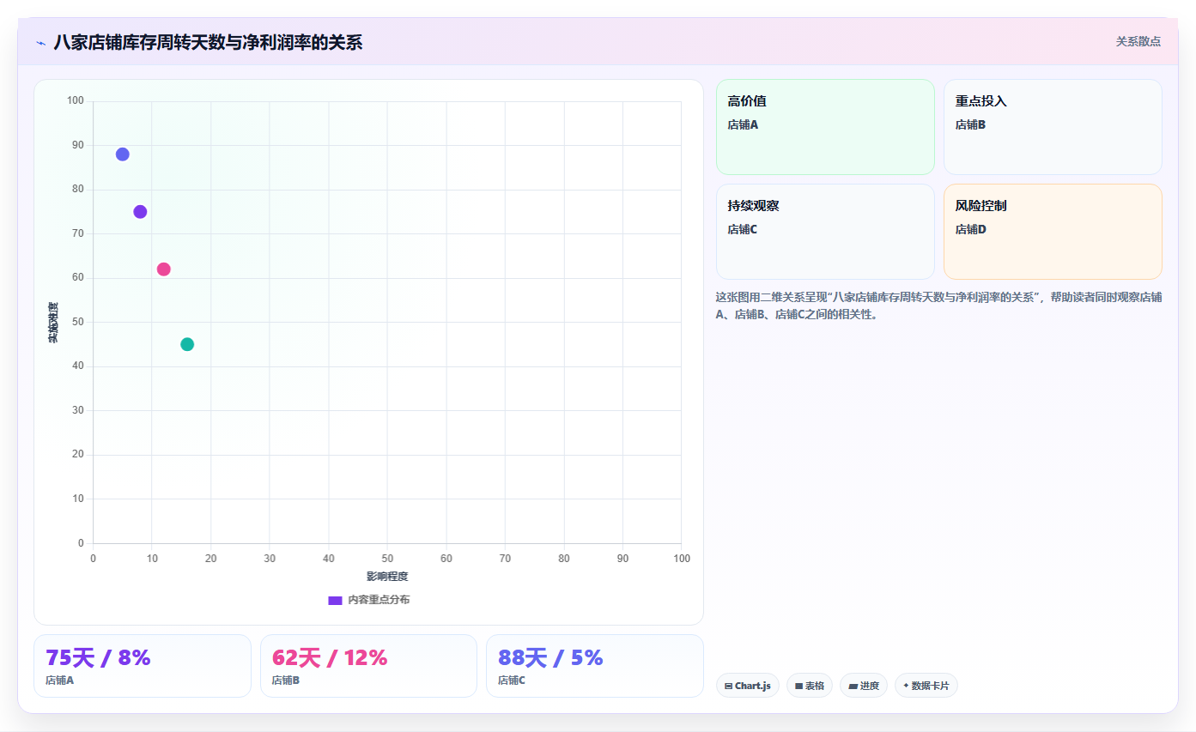Click the 数据卡片 chip sparkle icon
Viewport: 1196px width, 732px height.
pos(906,685)
